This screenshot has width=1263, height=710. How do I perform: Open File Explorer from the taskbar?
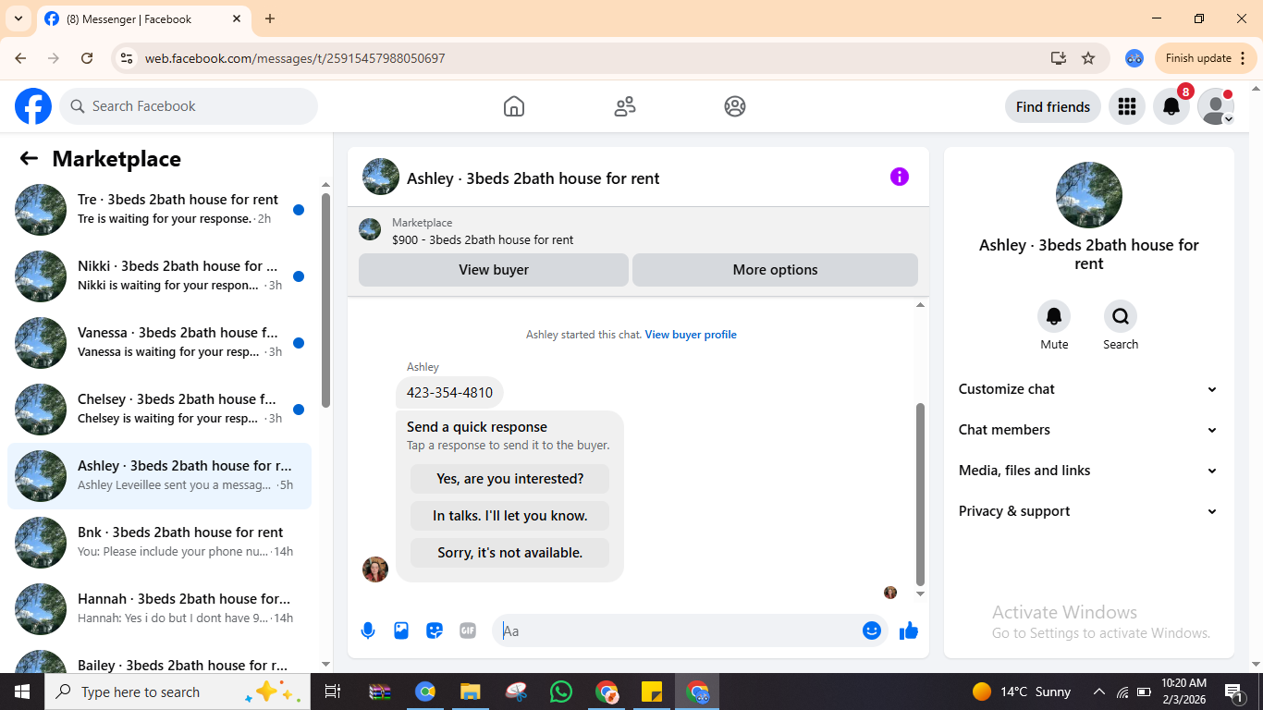(x=471, y=692)
